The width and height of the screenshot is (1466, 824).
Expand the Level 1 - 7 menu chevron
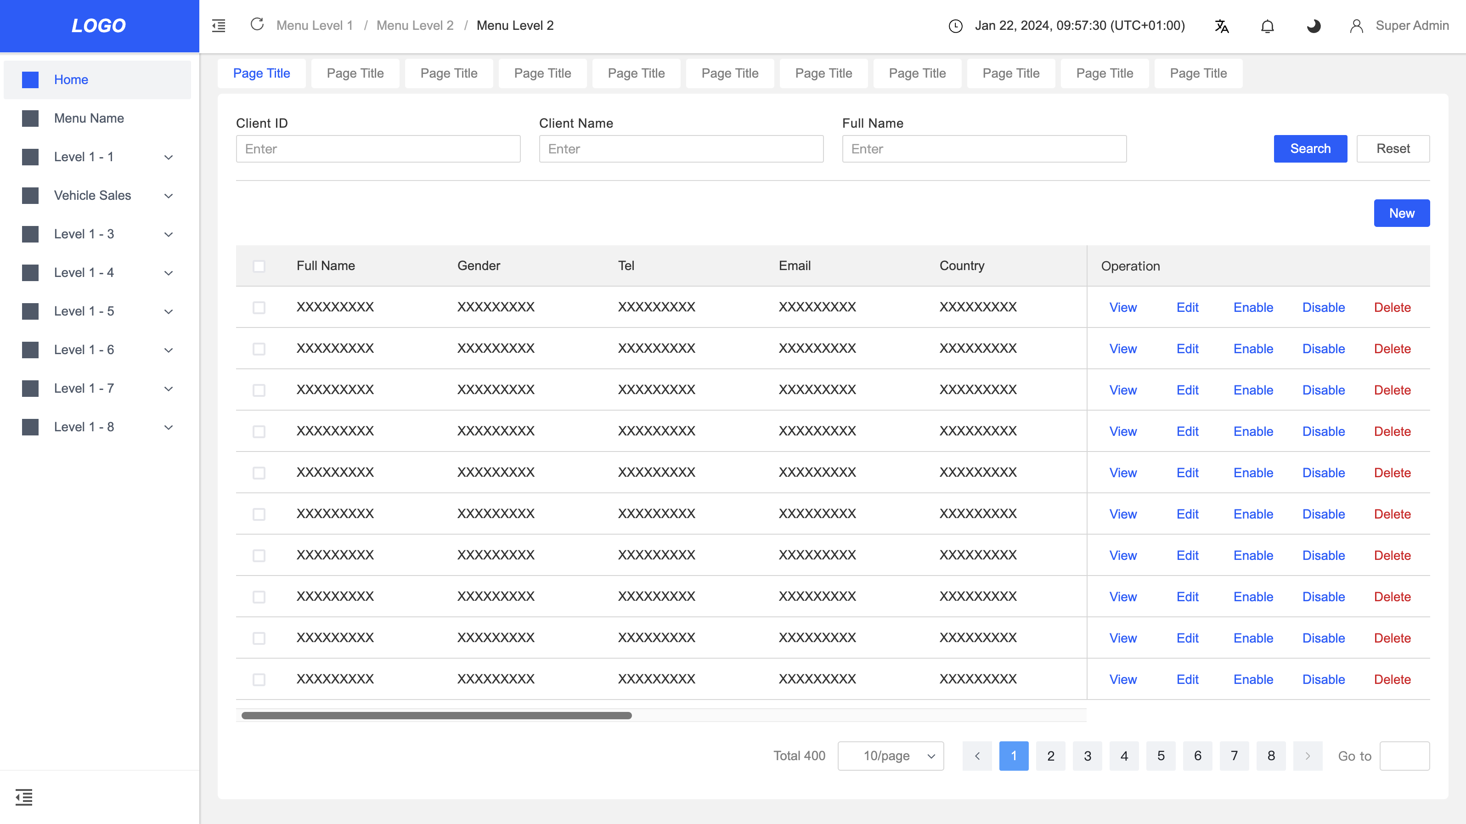(x=169, y=389)
